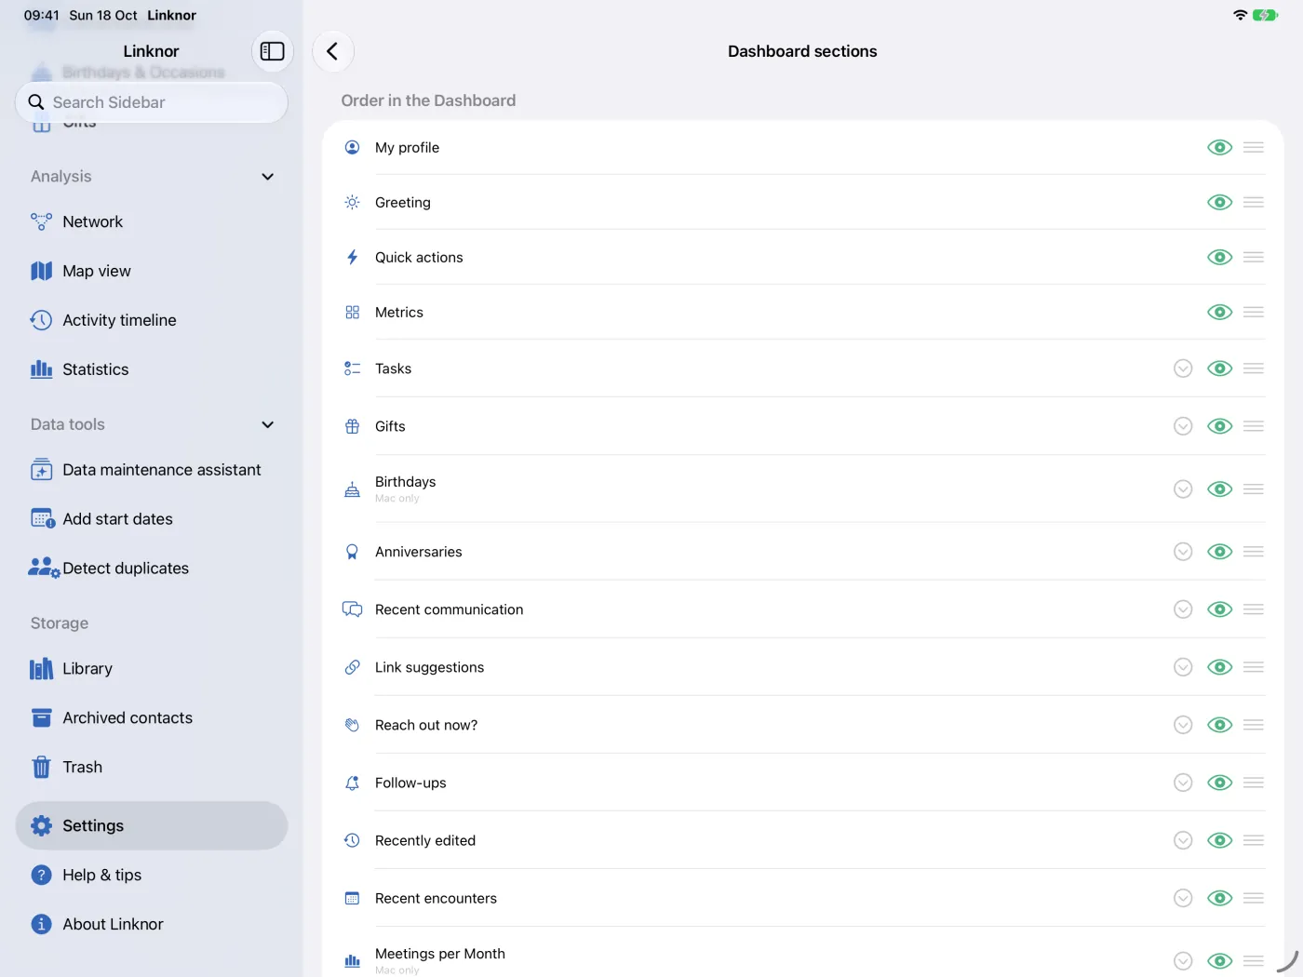
Task: Click the Reach out now? label
Action: tap(426, 725)
